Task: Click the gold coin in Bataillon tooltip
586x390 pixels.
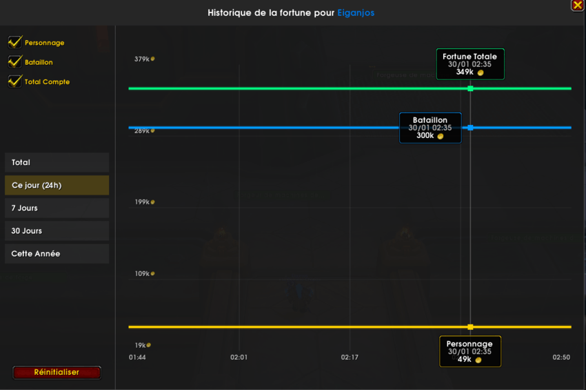Action: coord(441,136)
